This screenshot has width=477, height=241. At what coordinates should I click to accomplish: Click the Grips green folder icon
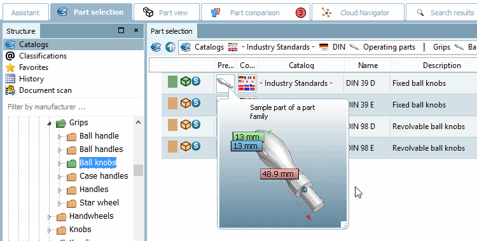[x=61, y=123]
